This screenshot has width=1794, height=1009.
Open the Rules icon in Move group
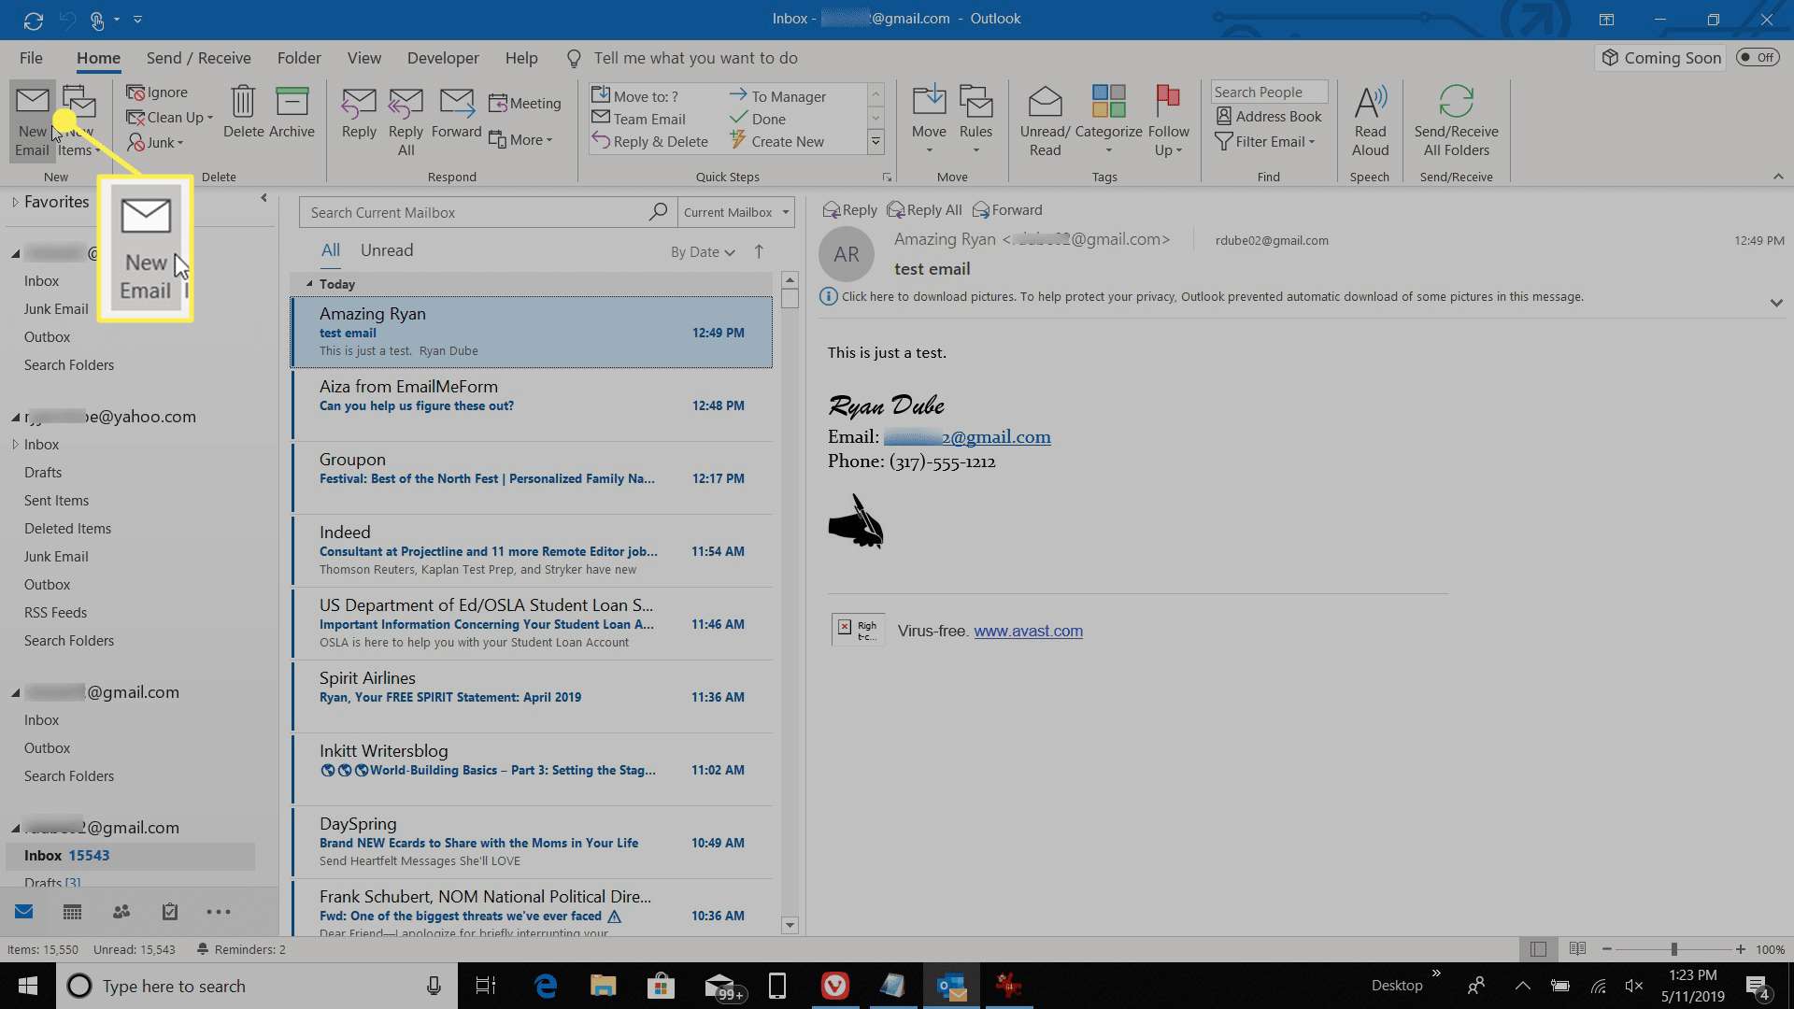977,119
